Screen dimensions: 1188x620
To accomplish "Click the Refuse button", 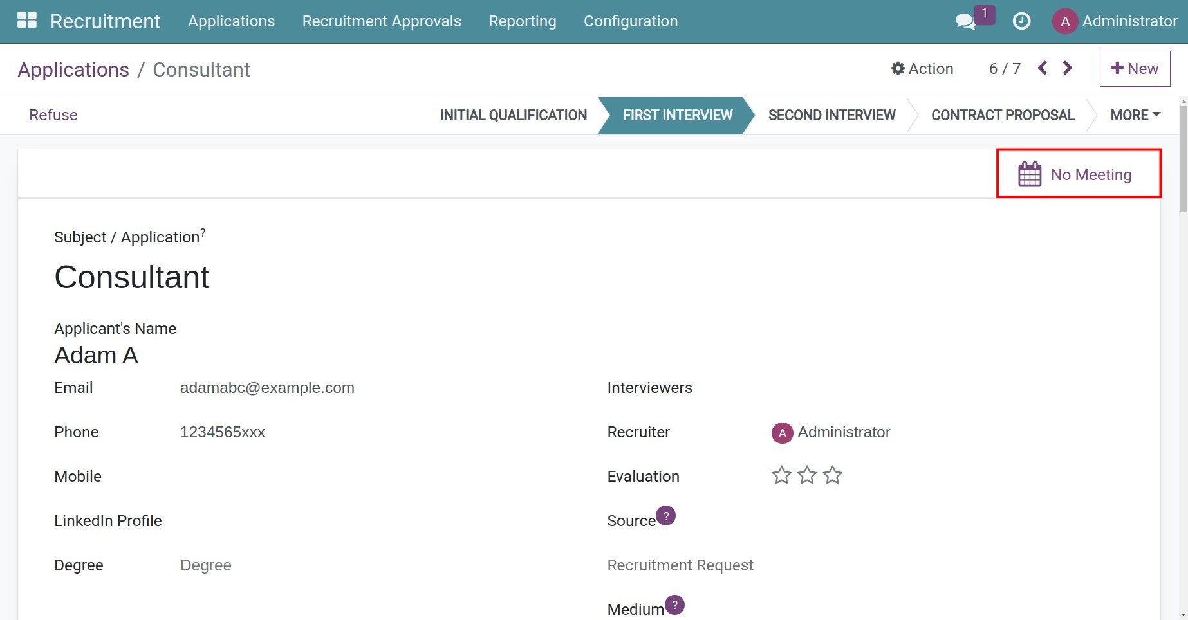I will [x=53, y=115].
